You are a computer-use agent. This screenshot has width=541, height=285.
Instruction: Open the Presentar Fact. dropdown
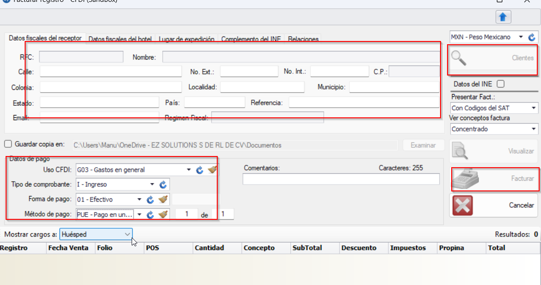coord(494,108)
